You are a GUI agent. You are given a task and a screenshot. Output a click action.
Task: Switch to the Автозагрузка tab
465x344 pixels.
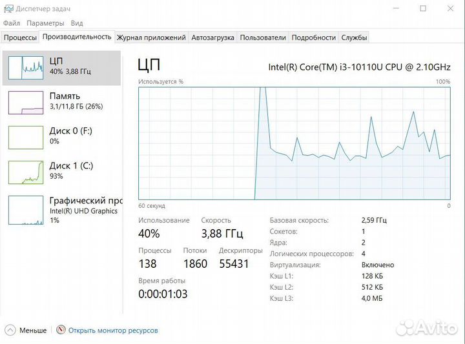click(x=212, y=37)
